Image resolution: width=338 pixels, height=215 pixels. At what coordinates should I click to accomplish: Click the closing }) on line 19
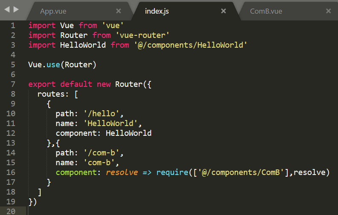(x=33, y=202)
